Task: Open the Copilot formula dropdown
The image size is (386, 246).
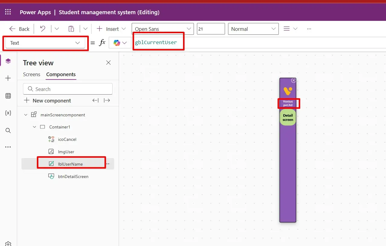Action: 120,43
